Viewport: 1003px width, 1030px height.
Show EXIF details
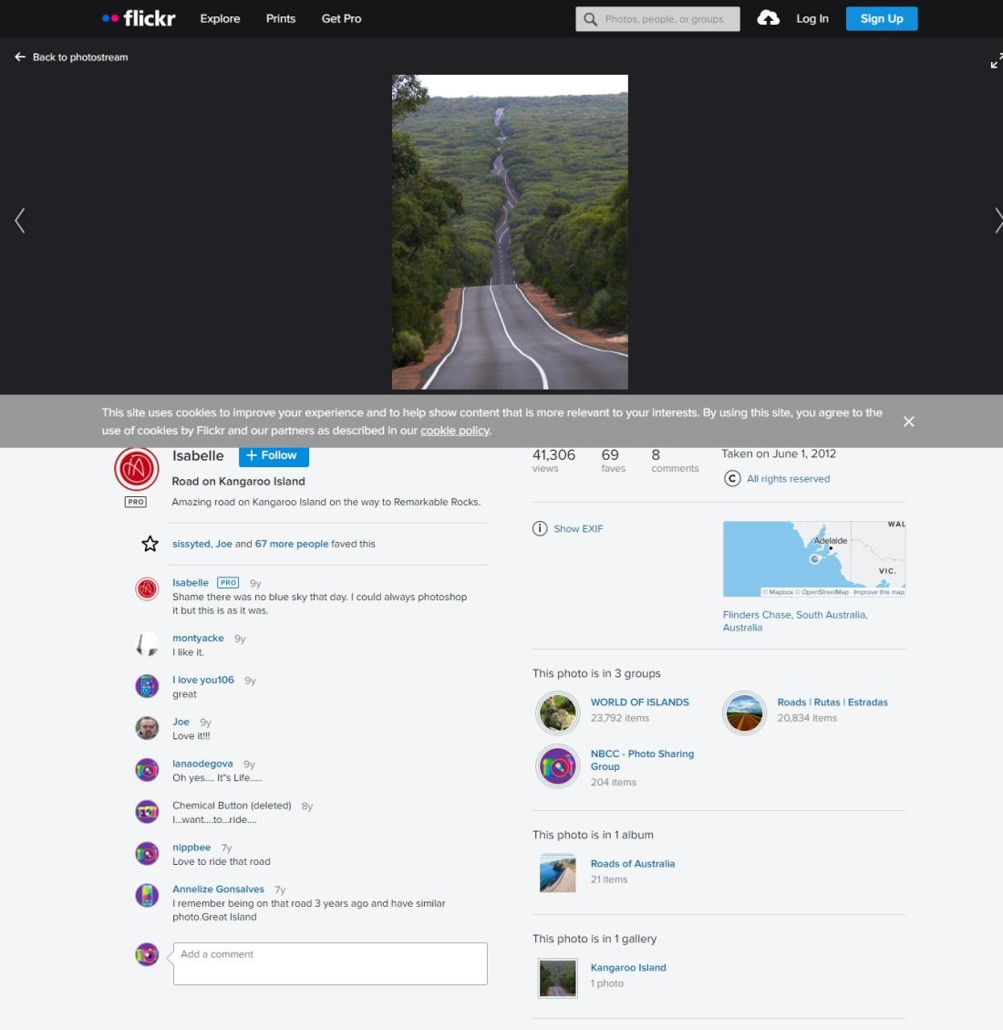(x=578, y=529)
